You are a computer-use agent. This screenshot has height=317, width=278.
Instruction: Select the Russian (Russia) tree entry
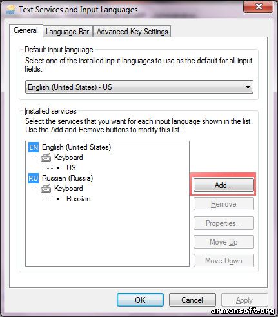tap(68, 178)
